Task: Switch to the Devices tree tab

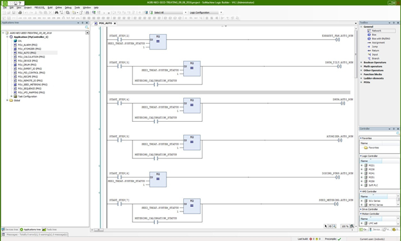Action: tap(10, 229)
